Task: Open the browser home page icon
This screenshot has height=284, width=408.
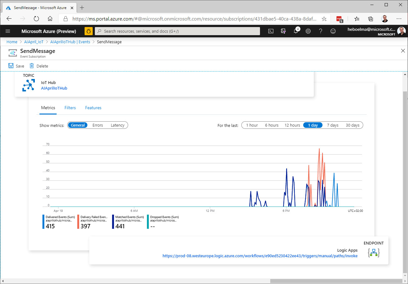Action: pyautogui.click(x=50, y=19)
